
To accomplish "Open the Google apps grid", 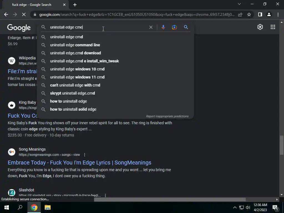I will (273, 27).
